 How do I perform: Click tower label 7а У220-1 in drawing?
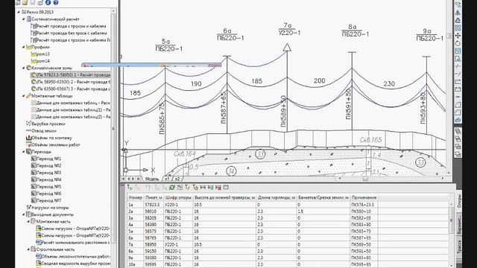click(289, 29)
